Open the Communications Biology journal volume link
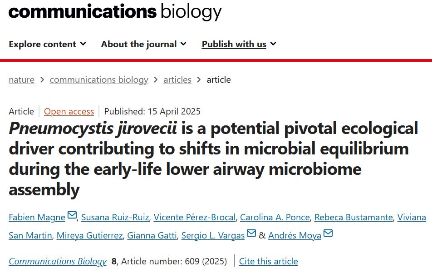 [58, 261]
